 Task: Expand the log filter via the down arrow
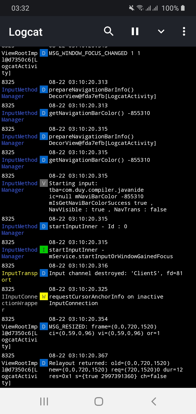pyautogui.click(x=161, y=31)
